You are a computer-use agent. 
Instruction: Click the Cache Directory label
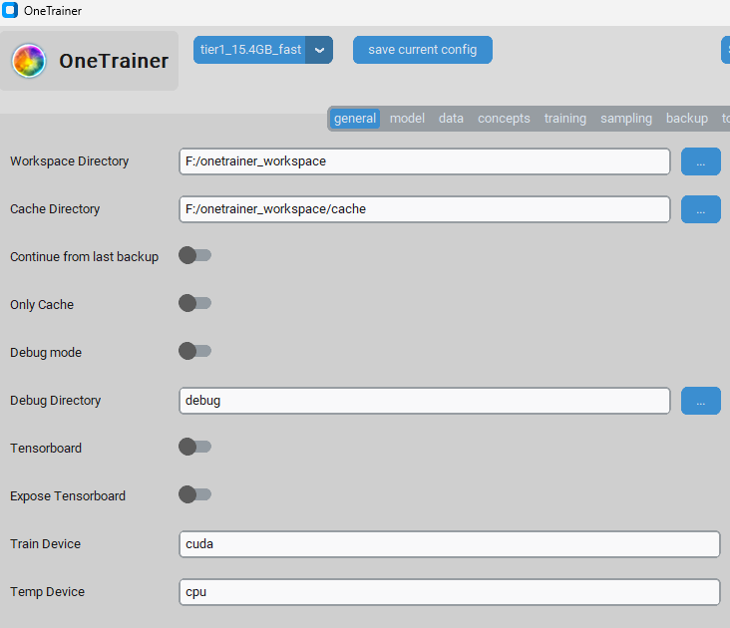click(55, 209)
